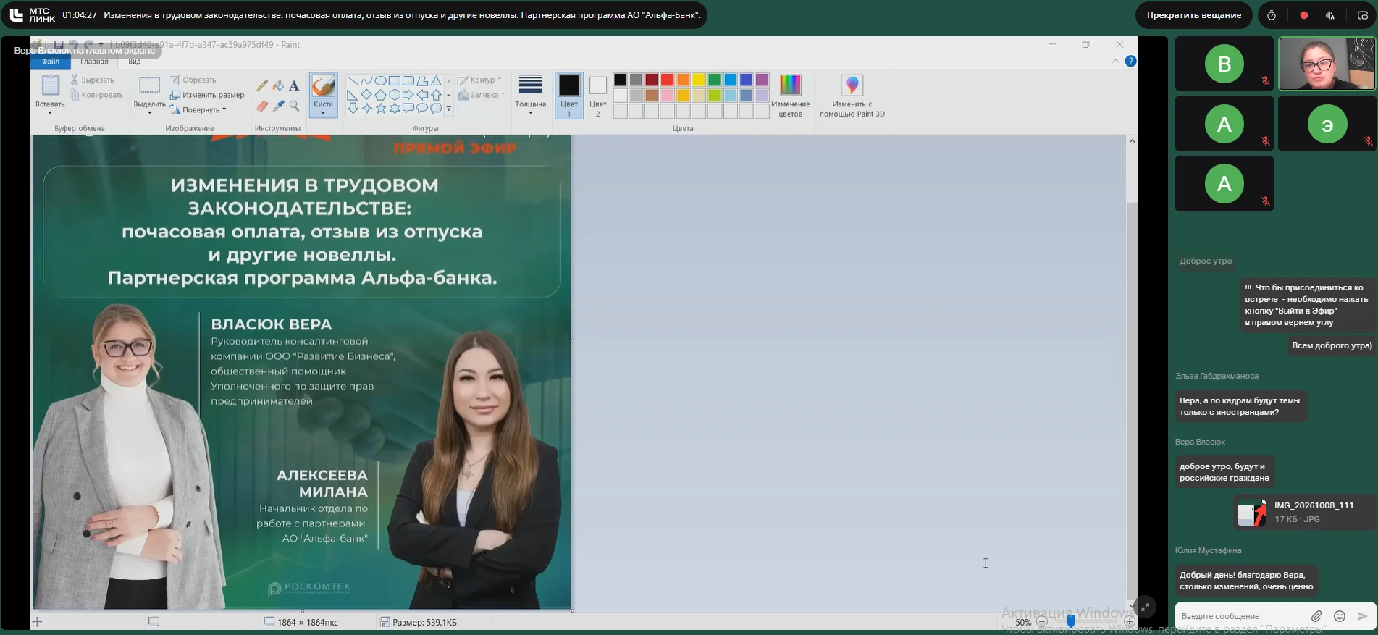This screenshot has width=1378, height=635.
Task: Click the zoom in plus button in Paint
Action: pyautogui.click(x=1130, y=622)
